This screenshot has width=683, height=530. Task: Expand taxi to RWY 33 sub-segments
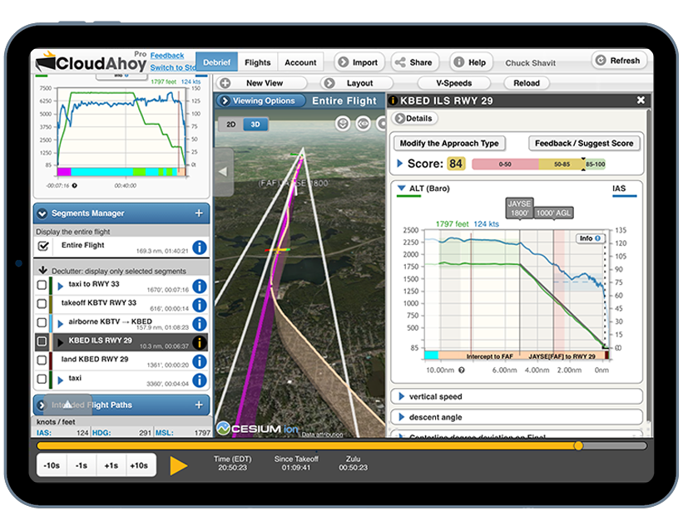(61, 286)
